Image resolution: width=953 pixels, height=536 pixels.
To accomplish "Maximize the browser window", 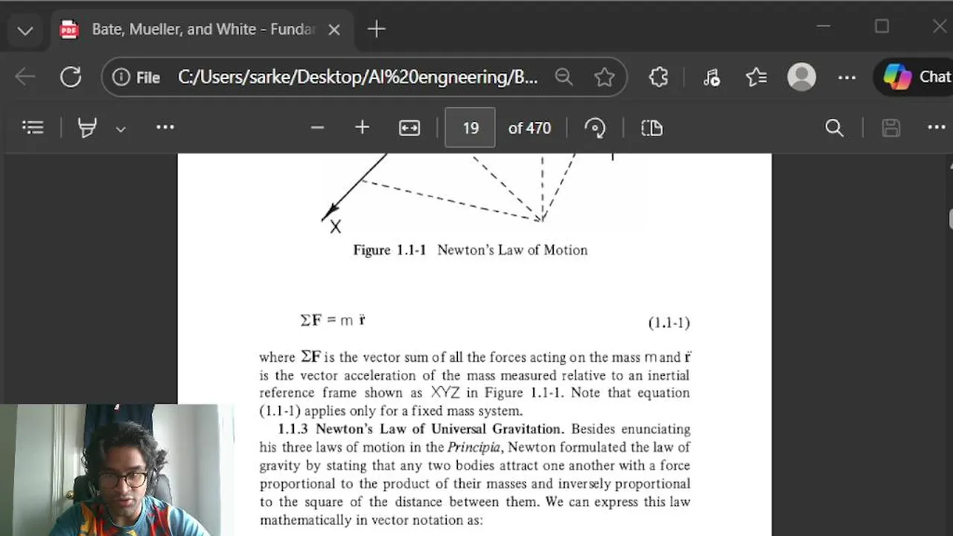I will pyautogui.click(x=882, y=27).
